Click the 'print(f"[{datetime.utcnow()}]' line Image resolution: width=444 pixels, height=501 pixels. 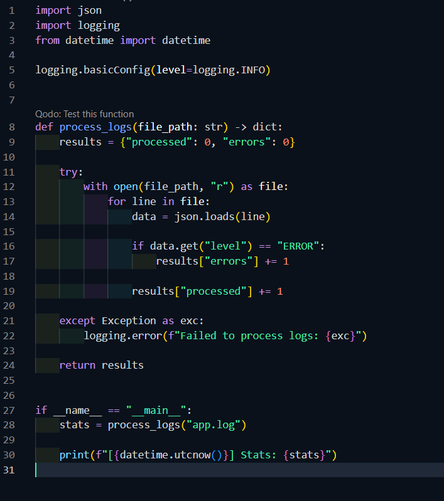click(198, 455)
